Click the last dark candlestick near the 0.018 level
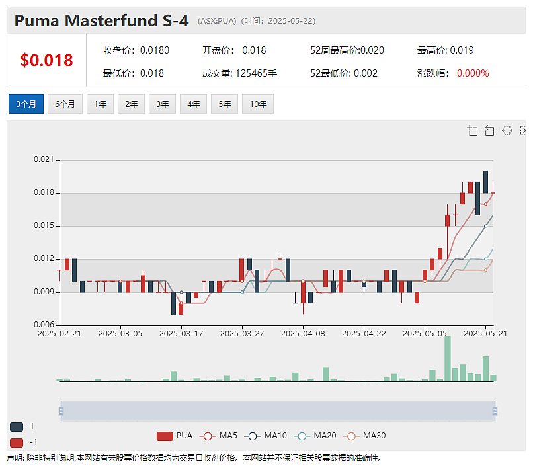The height and width of the screenshot is (470, 533). 486,182
